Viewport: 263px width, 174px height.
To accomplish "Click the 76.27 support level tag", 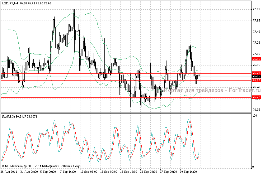I will [256, 97].
